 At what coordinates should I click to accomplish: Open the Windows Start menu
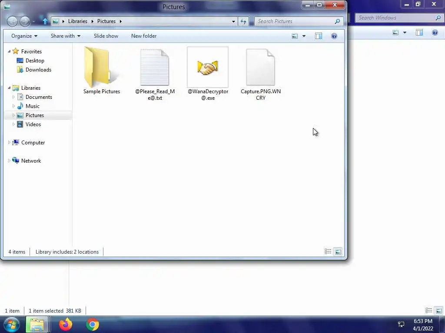pos(12,324)
